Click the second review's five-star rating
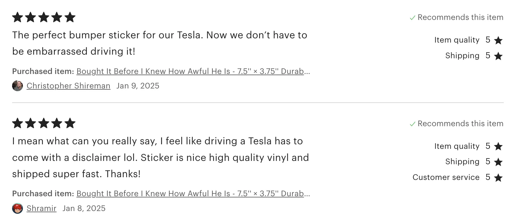The width and height of the screenshot is (517, 224). 44,123
